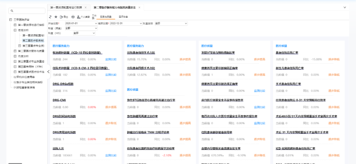Open the 科室（病案）dropdown
This screenshot has width=356, height=164.
coord(96,28)
